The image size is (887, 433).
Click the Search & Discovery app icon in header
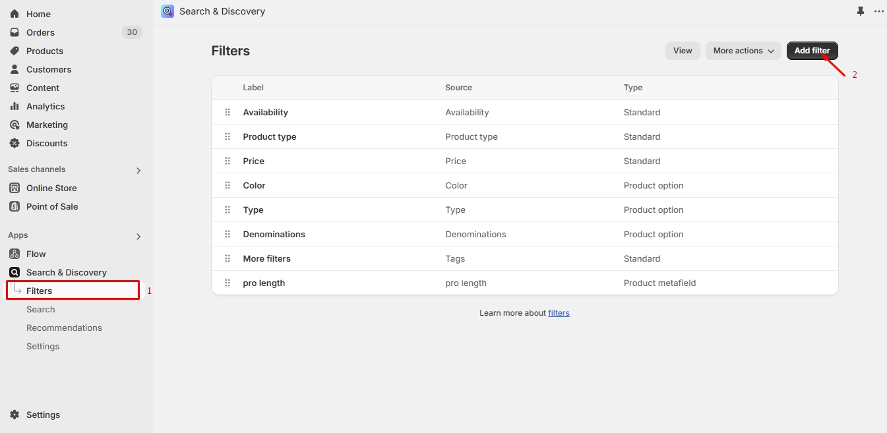point(168,11)
